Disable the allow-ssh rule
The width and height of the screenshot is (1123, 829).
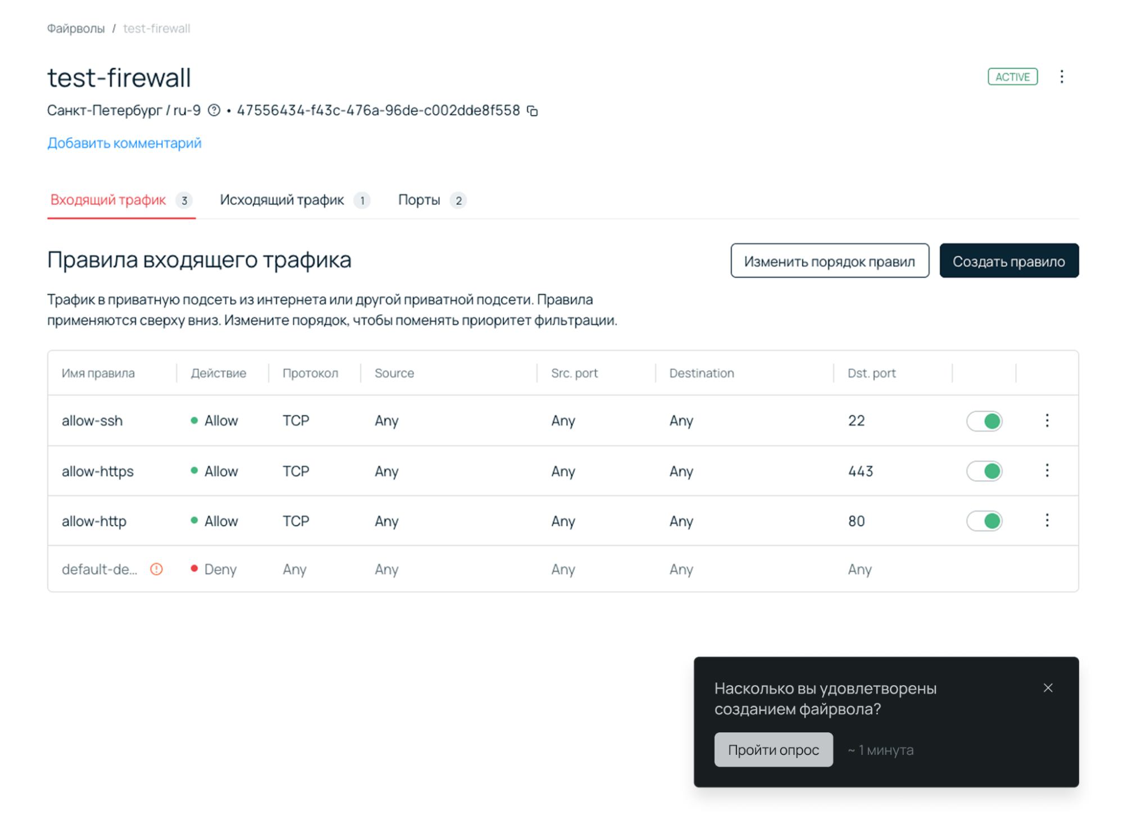coord(984,420)
